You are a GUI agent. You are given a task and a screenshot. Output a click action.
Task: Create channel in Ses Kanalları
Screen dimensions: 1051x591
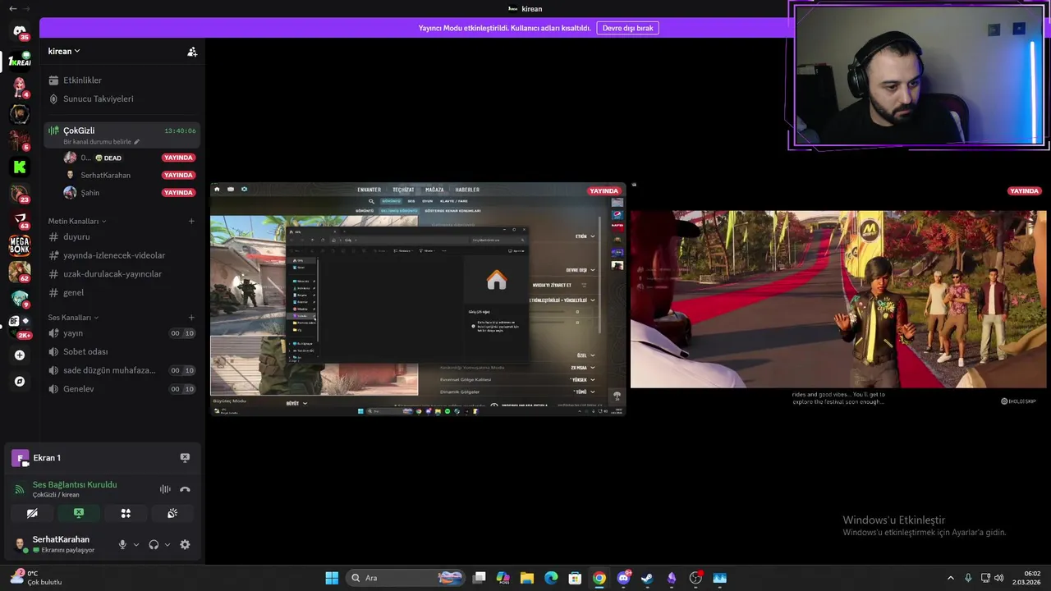tap(191, 318)
